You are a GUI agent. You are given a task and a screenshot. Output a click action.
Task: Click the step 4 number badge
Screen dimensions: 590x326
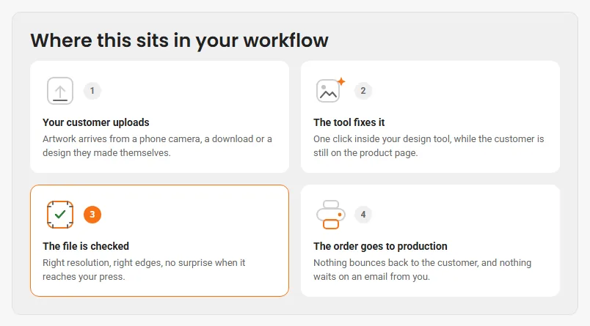click(x=363, y=215)
